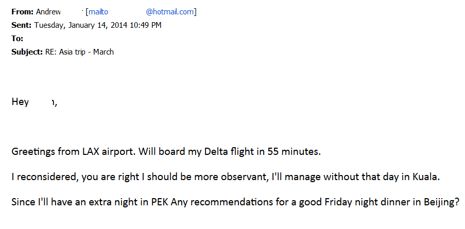
Task: Click the bold Subject: label
Action: (x=27, y=52)
